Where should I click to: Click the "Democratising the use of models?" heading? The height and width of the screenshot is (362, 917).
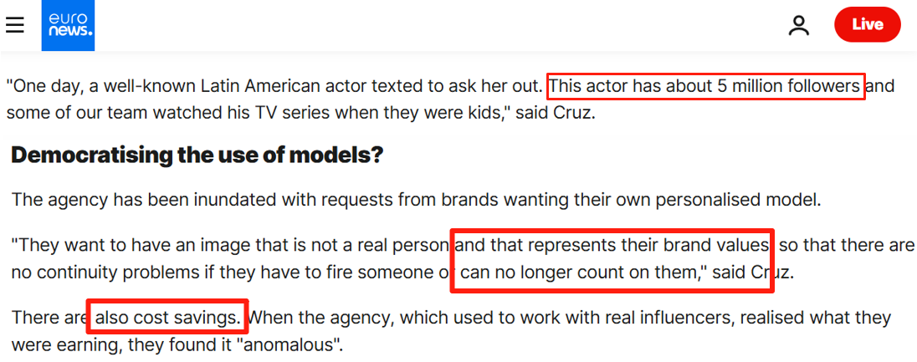click(197, 155)
